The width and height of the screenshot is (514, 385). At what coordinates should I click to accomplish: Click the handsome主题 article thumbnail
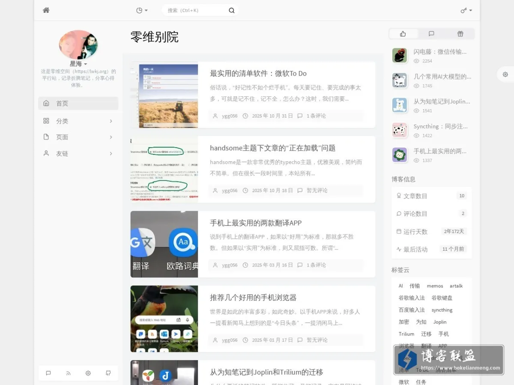pyautogui.click(x=164, y=169)
